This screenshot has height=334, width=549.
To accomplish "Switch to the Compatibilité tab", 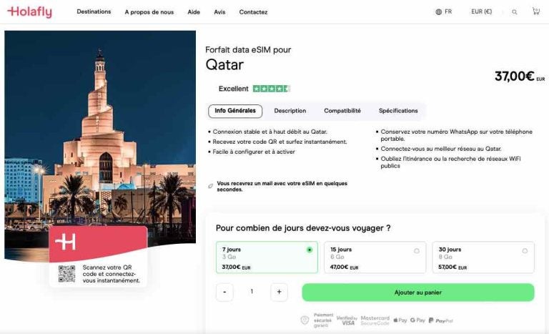I will click(x=342, y=111).
